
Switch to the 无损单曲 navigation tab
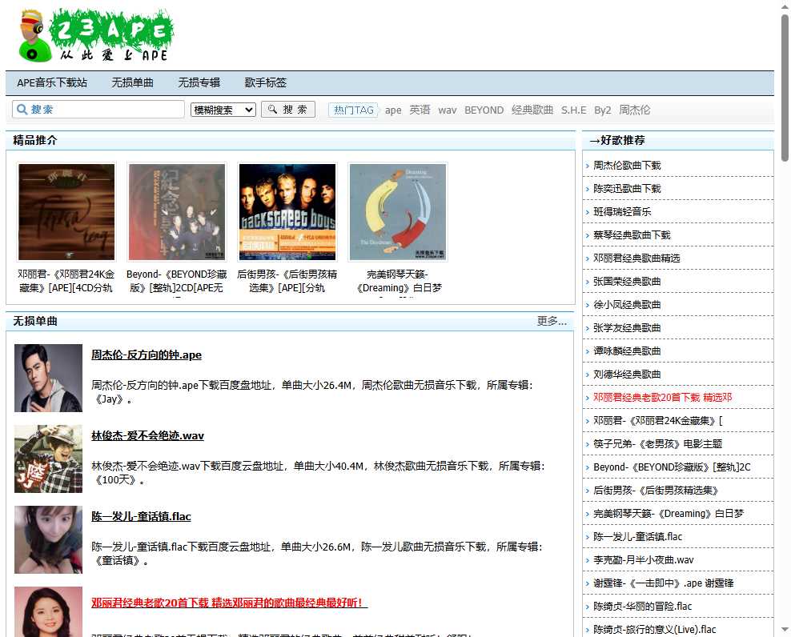point(132,82)
